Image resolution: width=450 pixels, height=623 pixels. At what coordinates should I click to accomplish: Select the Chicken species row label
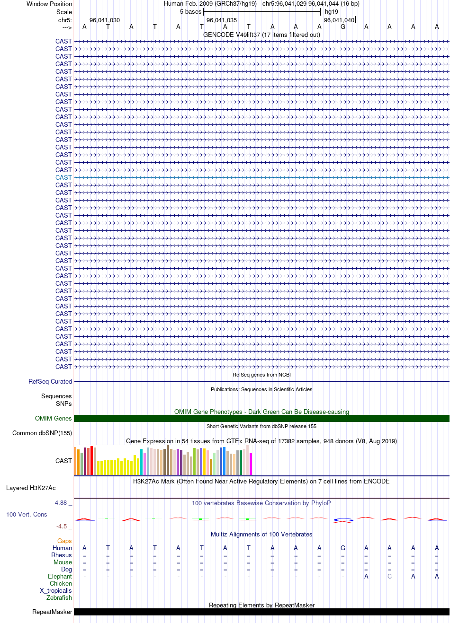[x=61, y=583]
